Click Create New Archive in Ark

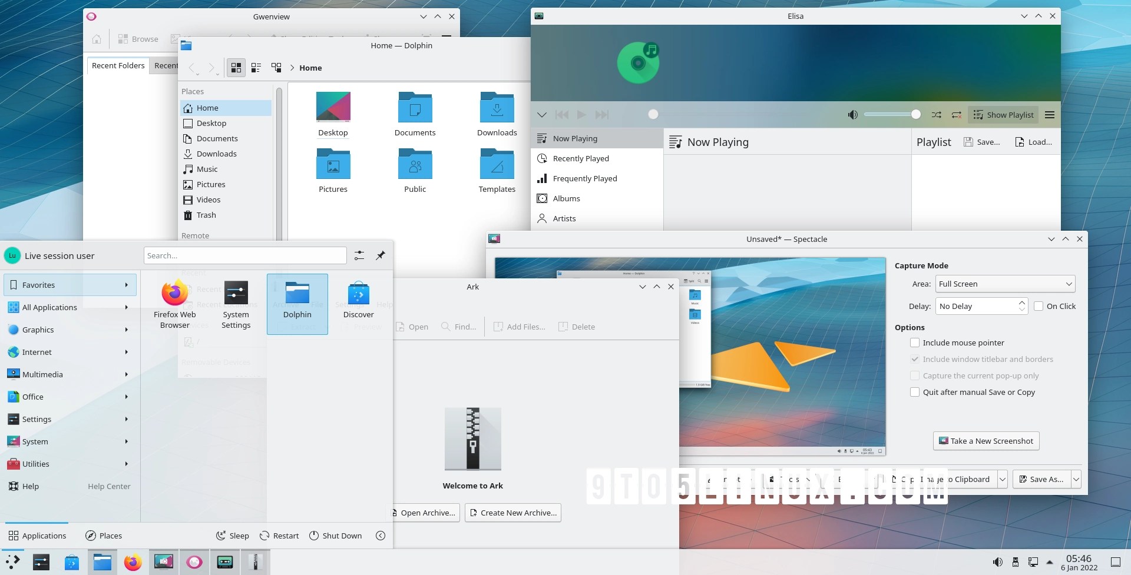pyautogui.click(x=513, y=513)
